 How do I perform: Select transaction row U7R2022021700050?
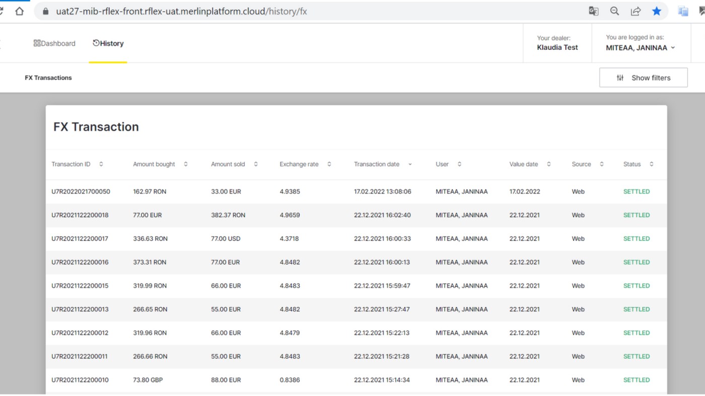tap(81, 191)
